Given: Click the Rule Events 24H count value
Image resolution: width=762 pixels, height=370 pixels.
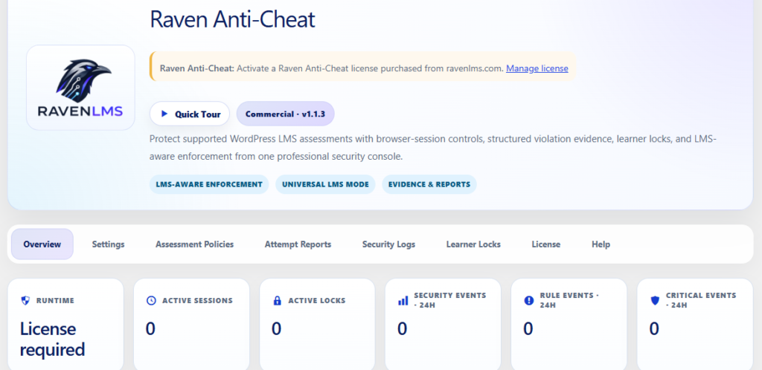Looking at the screenshot, I should coord(528,329).
